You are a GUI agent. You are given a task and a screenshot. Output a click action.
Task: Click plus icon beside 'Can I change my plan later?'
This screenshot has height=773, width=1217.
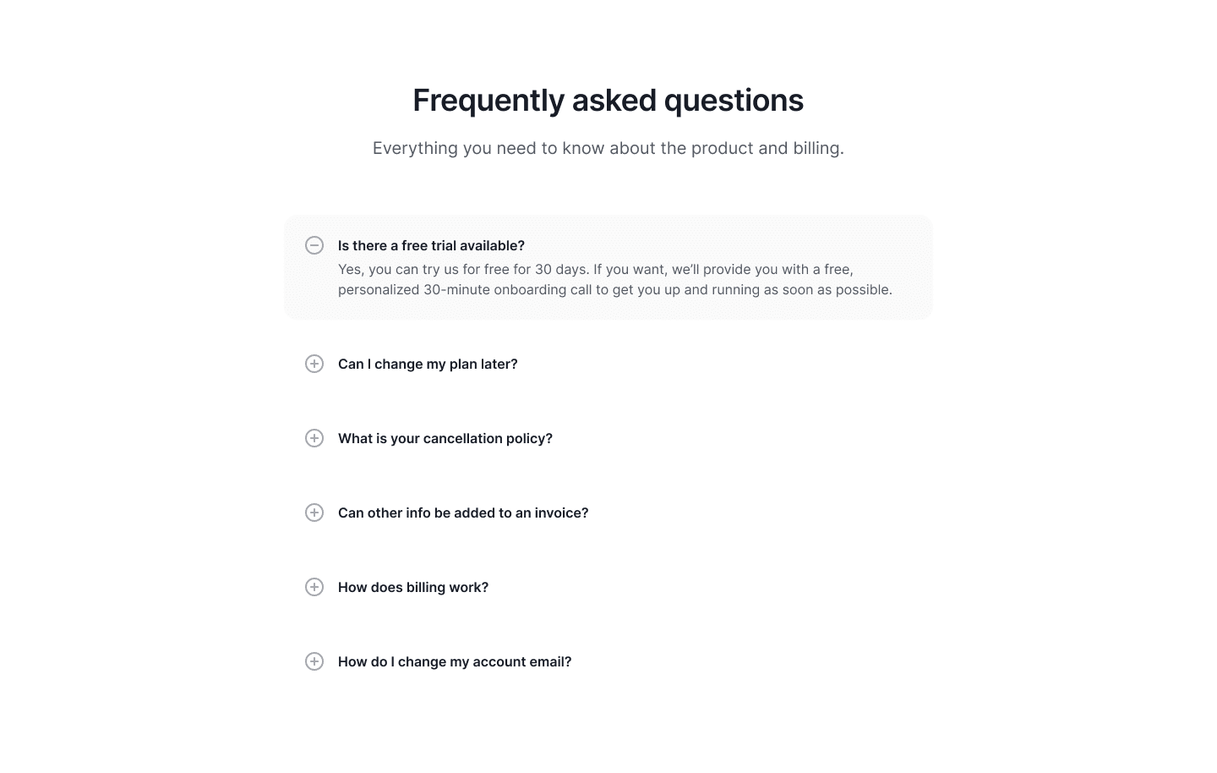point(314,364)
